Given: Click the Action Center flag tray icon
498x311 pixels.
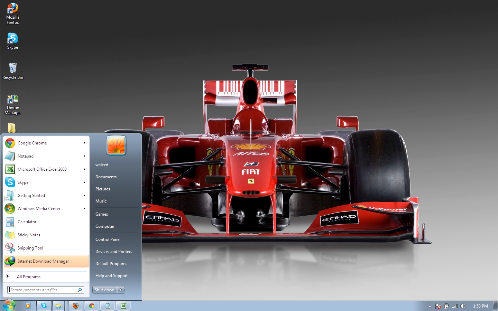Looking at the screenshot, I should pyautogui.click(x=438, y=306).
